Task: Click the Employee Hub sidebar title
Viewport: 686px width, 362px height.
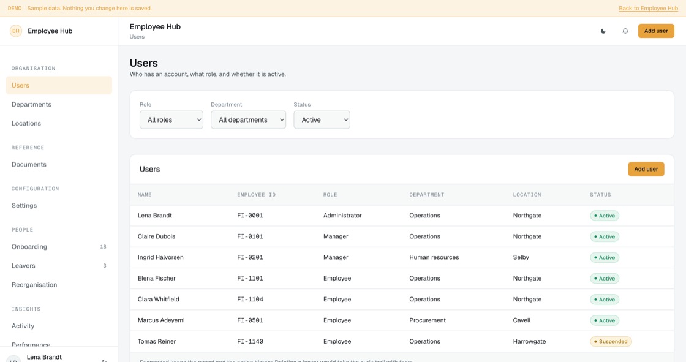Action: coord(50,31)
